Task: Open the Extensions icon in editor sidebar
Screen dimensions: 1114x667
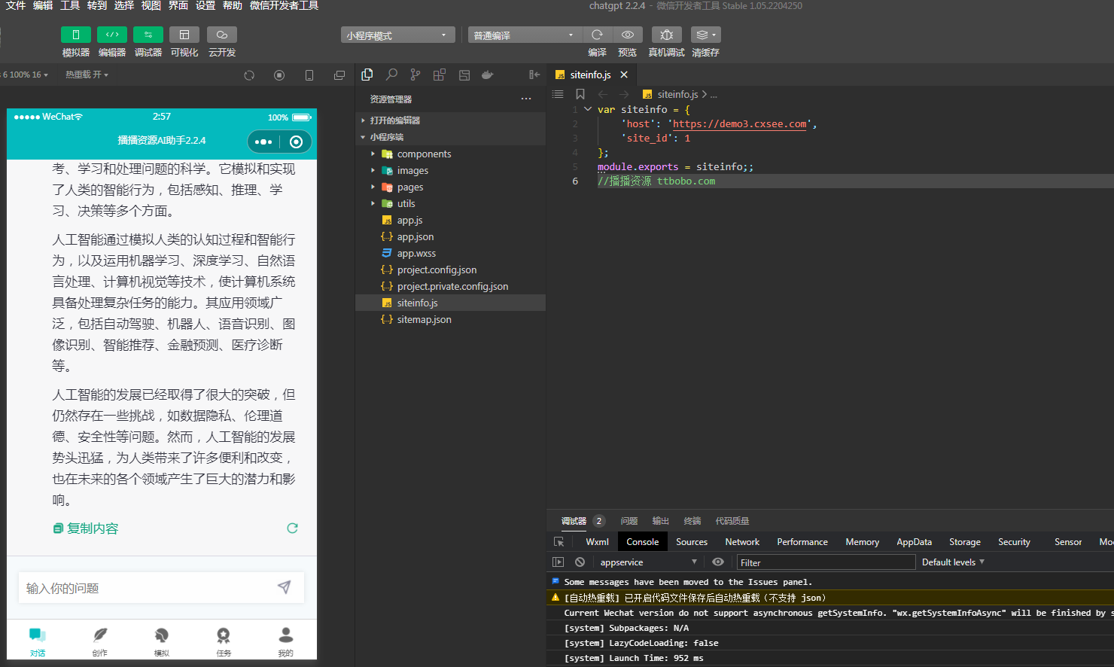Action: tap(440, 75)
